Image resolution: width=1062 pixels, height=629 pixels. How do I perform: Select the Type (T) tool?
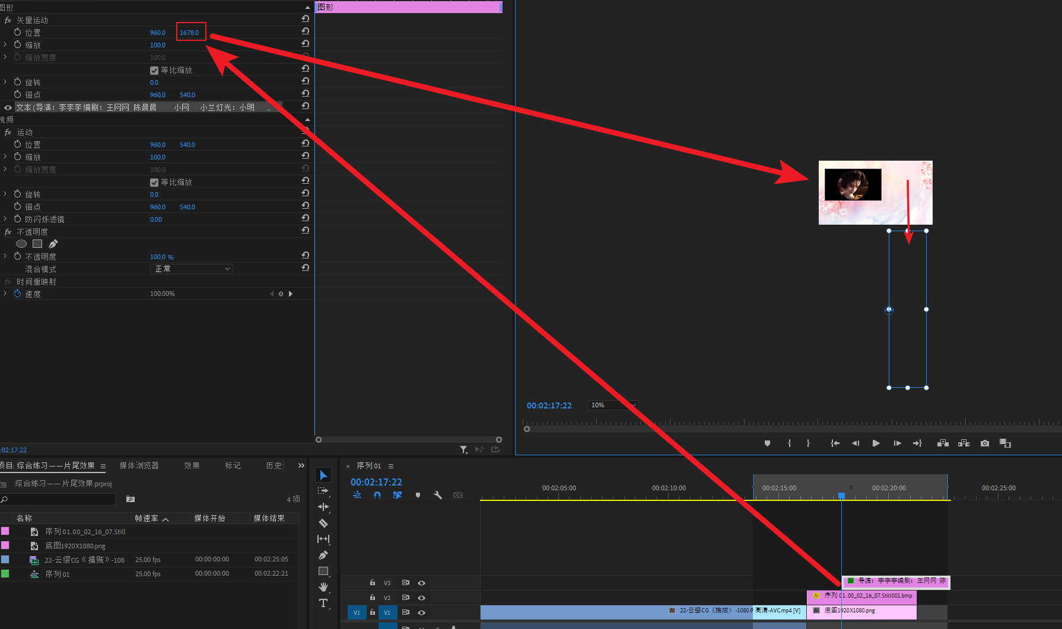click(323, 603)
